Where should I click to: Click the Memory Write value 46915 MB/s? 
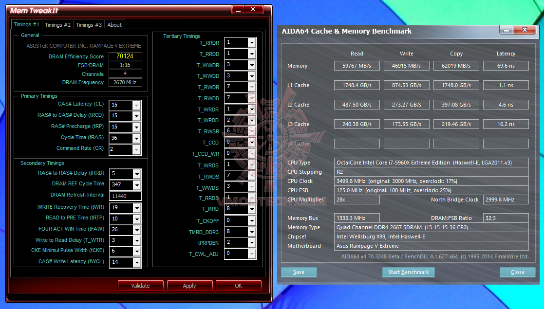(406, 66)
